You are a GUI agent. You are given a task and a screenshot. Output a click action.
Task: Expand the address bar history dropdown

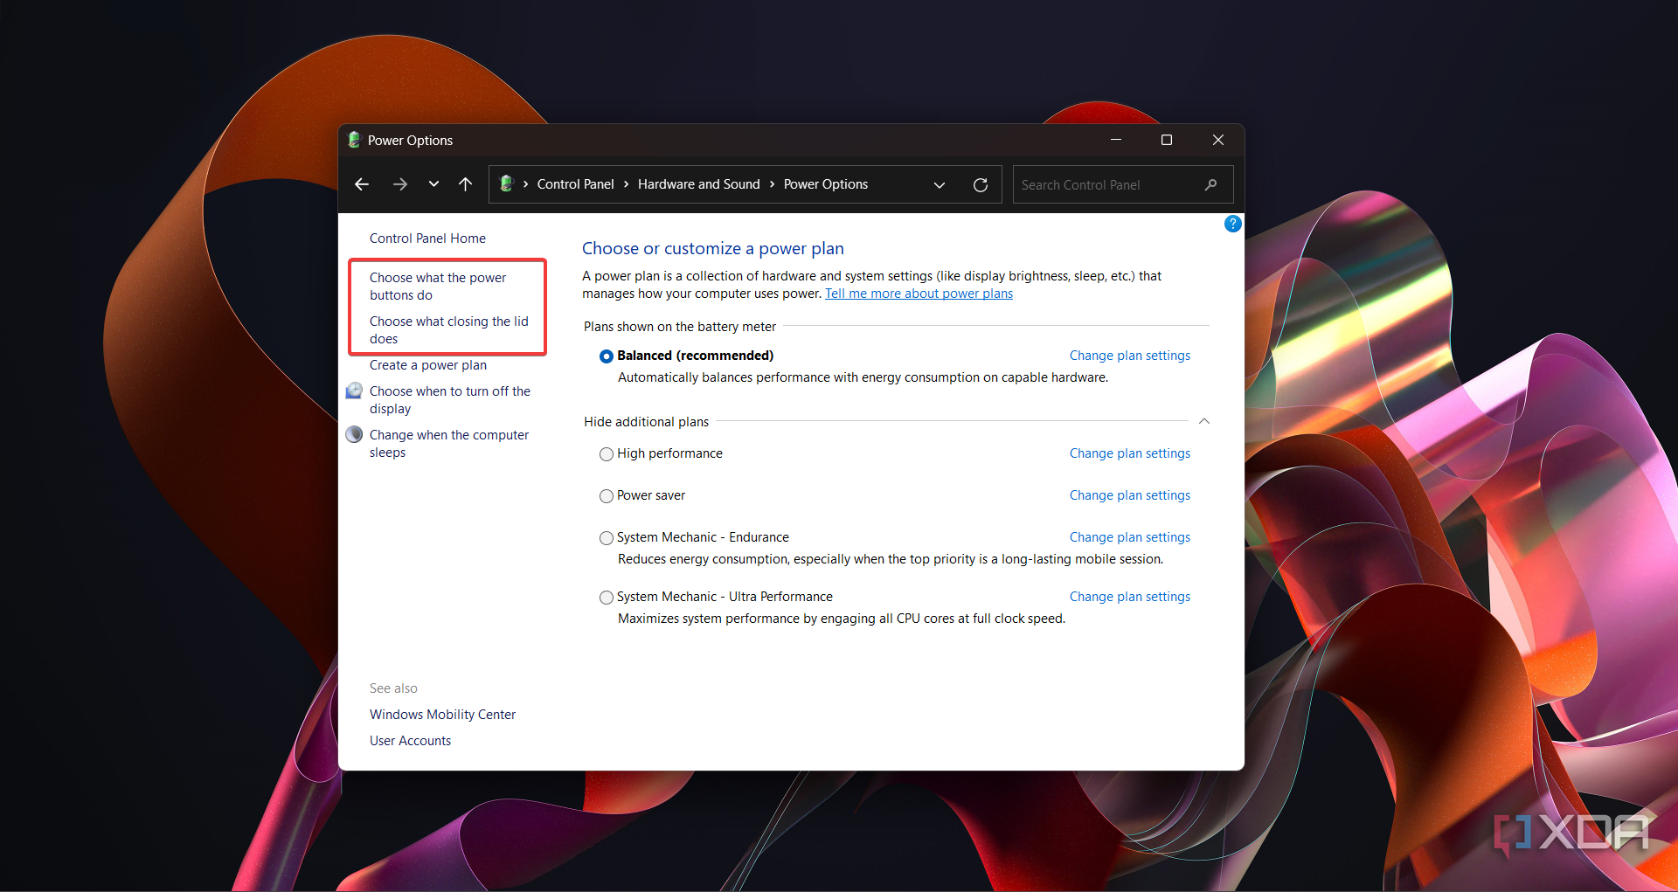tap(940, 185)
